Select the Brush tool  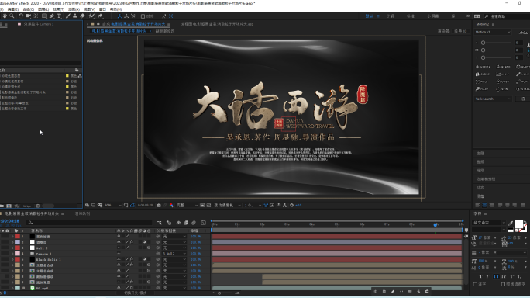coord(68,16)
